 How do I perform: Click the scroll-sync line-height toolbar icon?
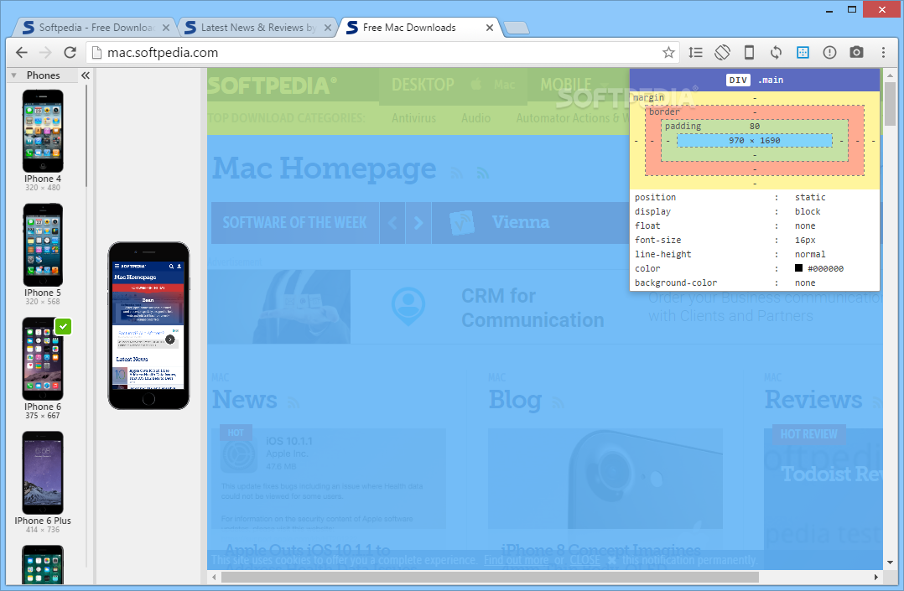[695, 53]
